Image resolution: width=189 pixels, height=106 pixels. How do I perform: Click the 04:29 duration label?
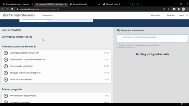pyautogui.click(x=107, y=53)
